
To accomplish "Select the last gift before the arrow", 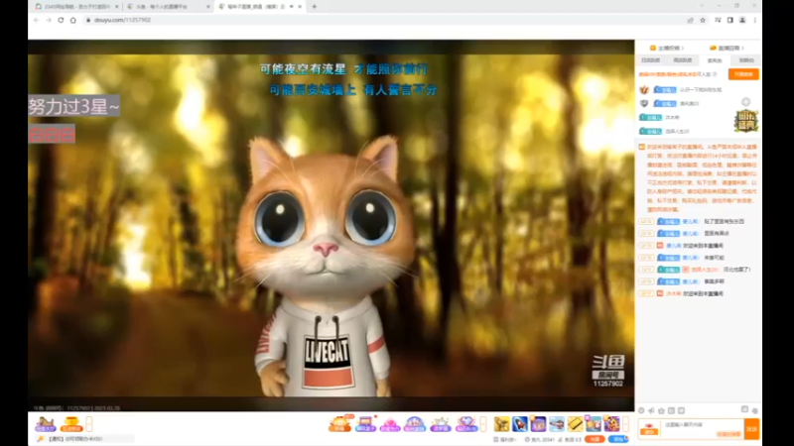I will 611,424.
